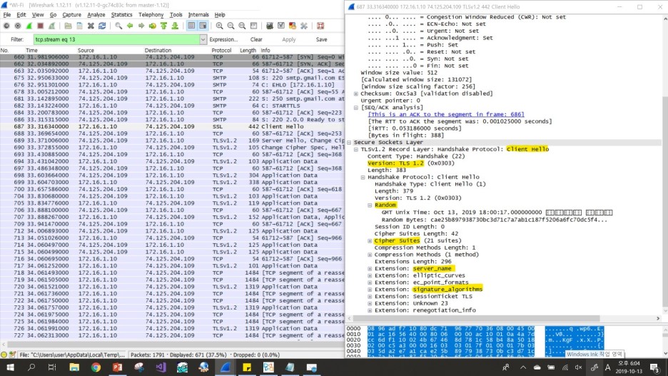Save this capture file icon
Image resolution: width=668 pixels, height=376 pixels.
[80, 26]
